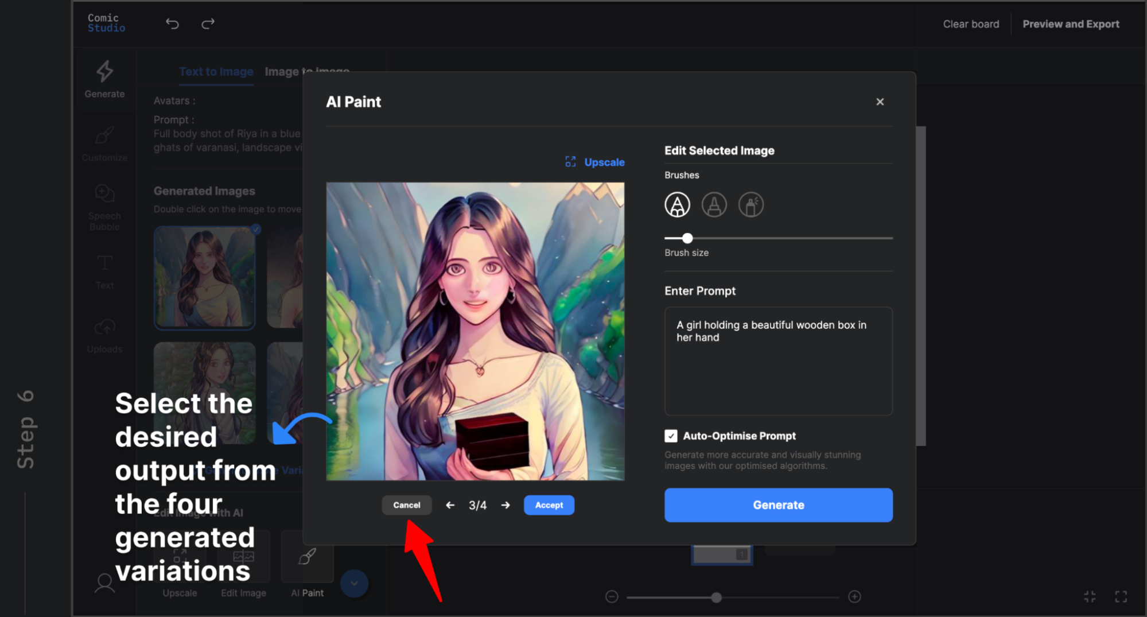The height and width of the screenshot is (617, 1147).
Task: Switch to Text to Image tab
Action: click(x=216, y=72)
